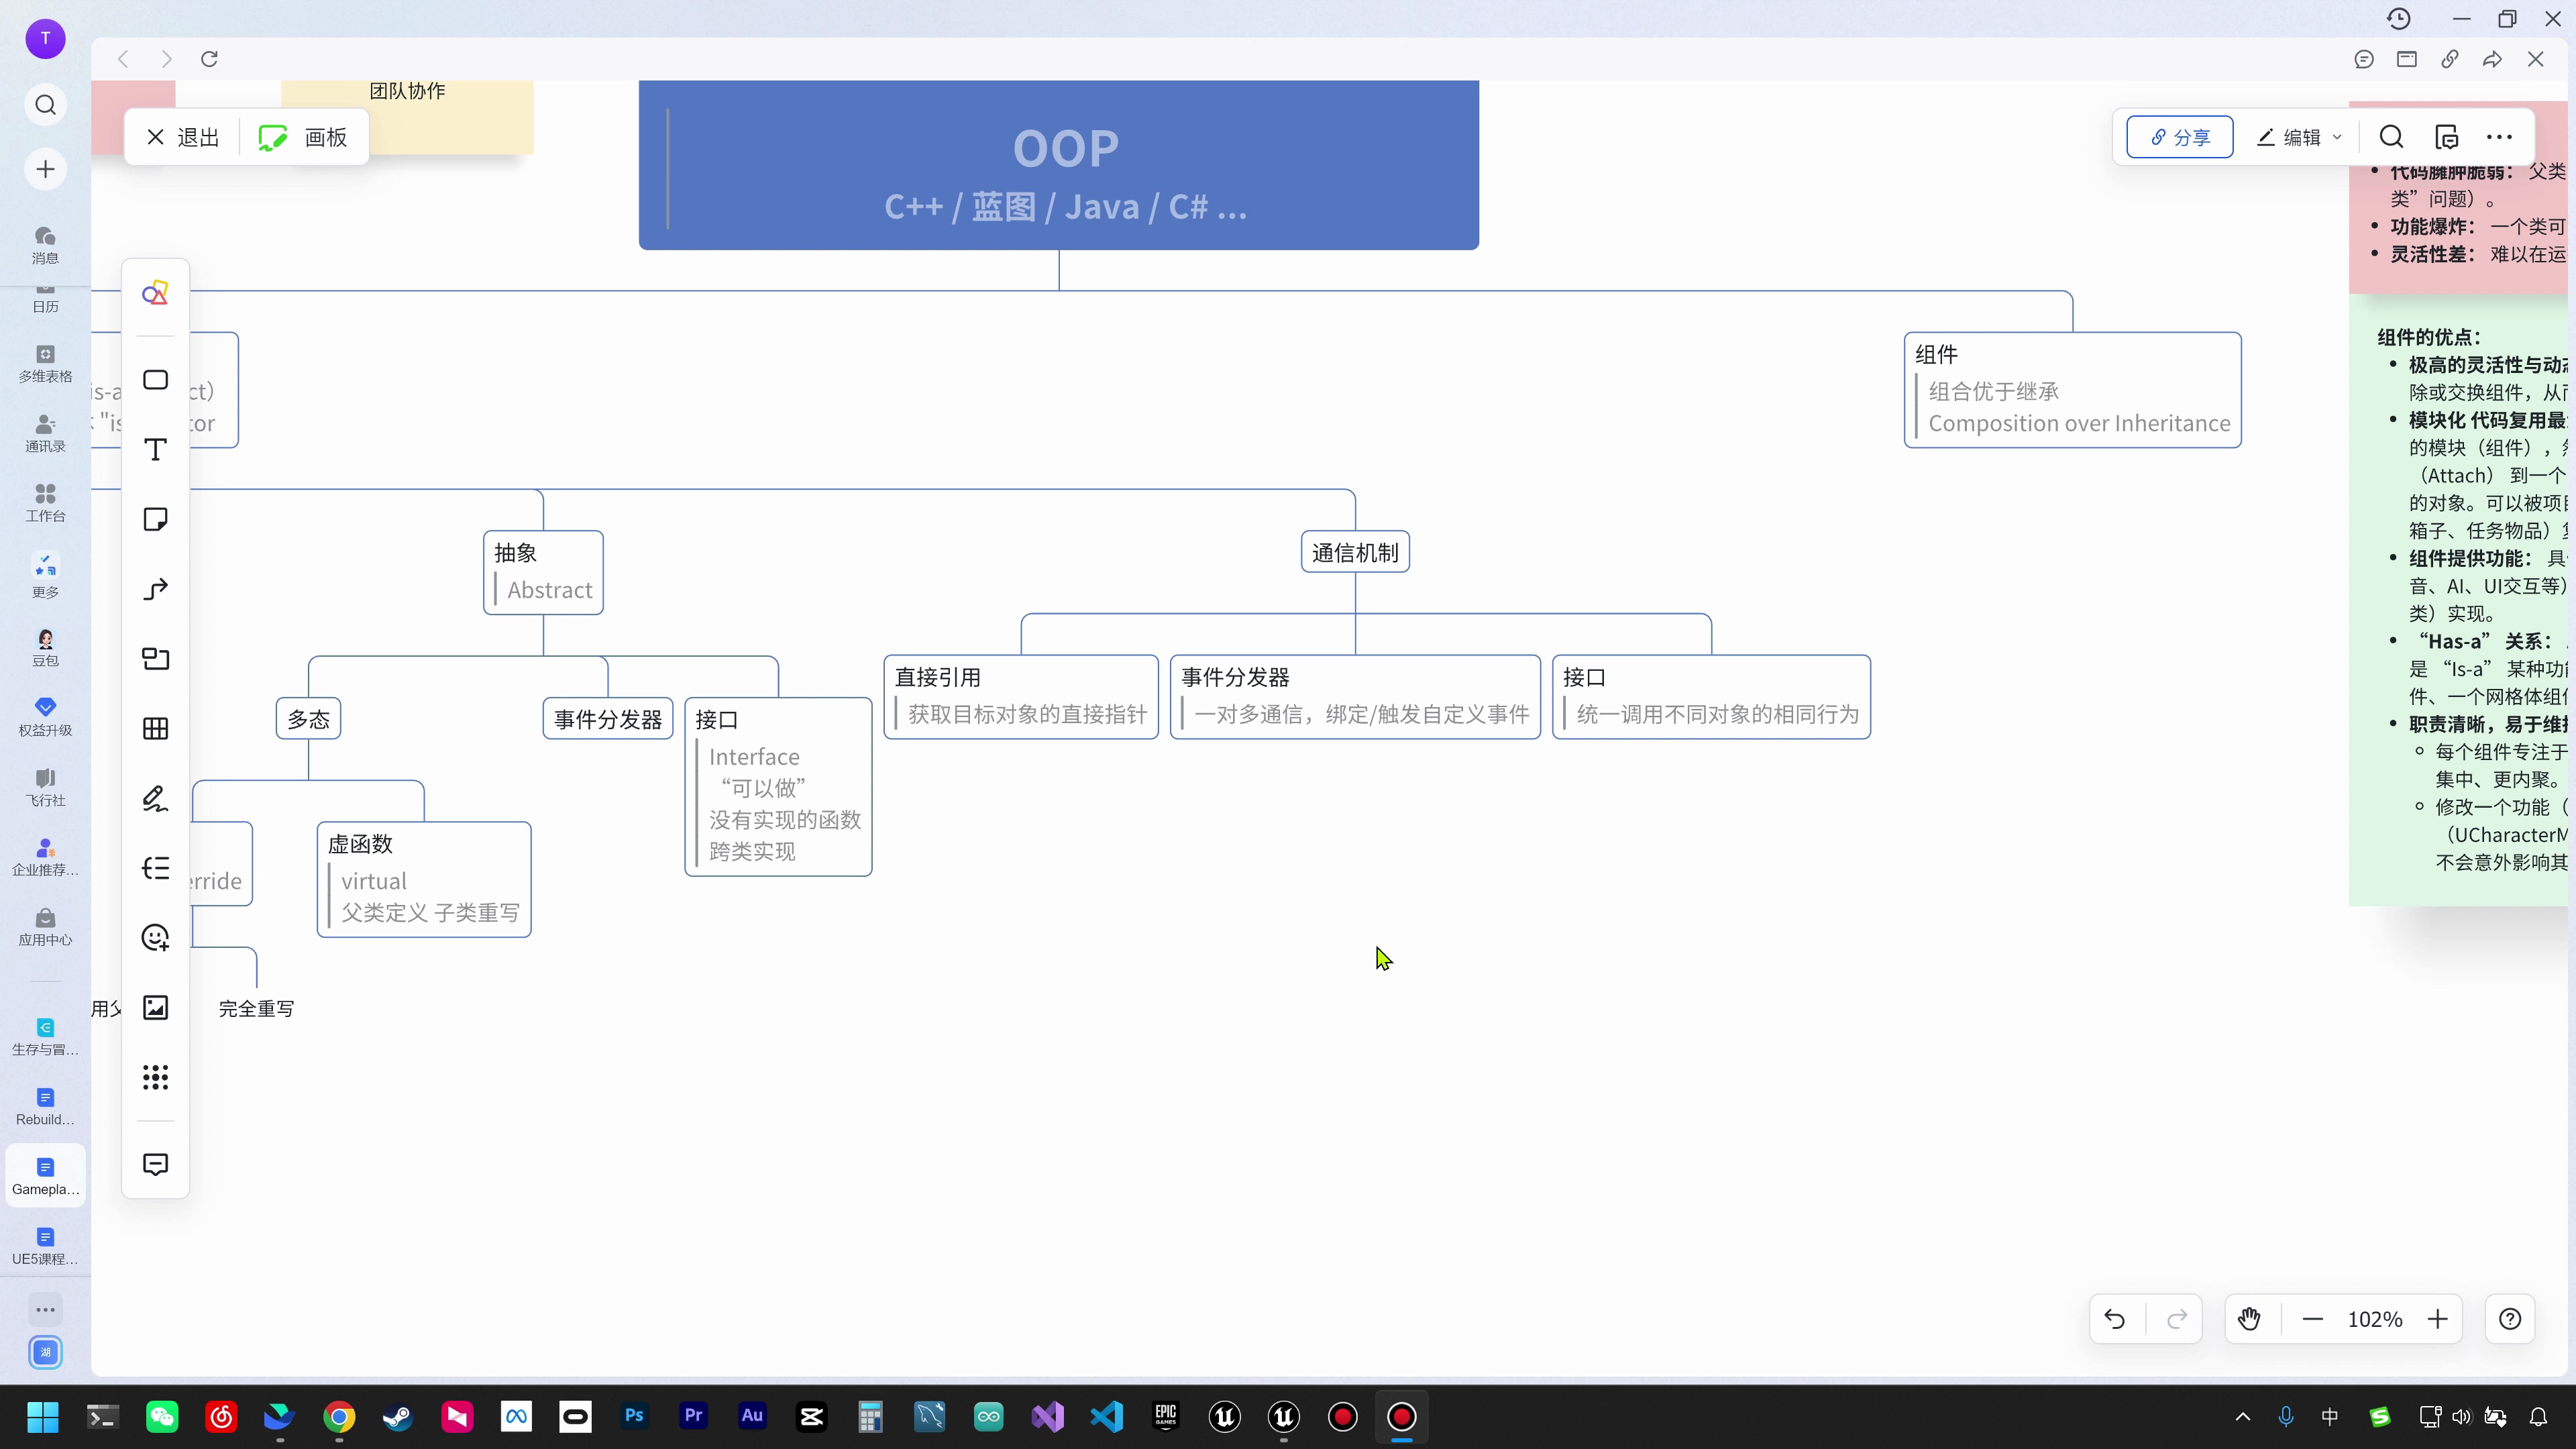Open Visual Studio Code from taskbar
2576x1449 pixels.
click(x=1107, y=1417)
